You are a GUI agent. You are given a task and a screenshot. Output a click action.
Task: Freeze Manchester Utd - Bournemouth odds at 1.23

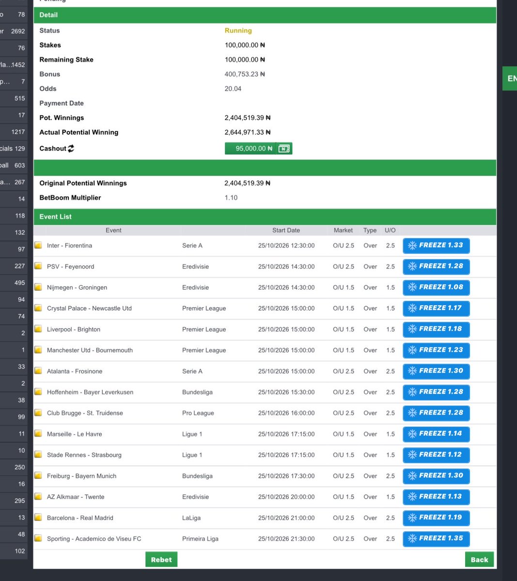click(x=436, y=350)
